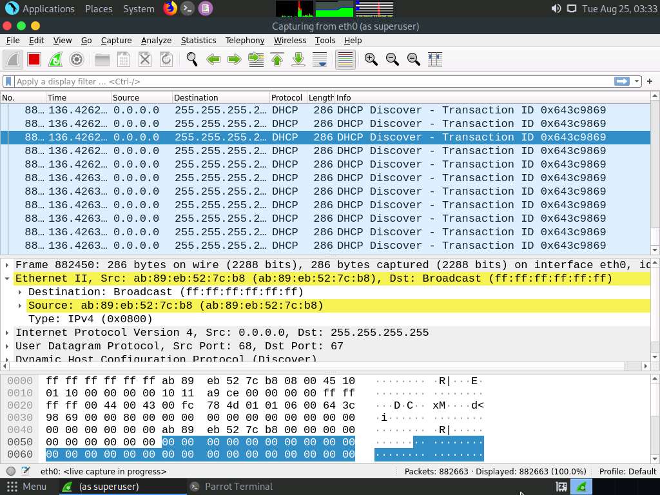This screenshot has height=495, width=660.
Task: Reset text to normal size icon
Action: [414, 59]
